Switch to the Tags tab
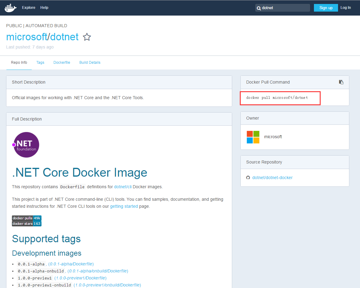The height and width of the screenshot is (288, 360). (x=40, y=62)
